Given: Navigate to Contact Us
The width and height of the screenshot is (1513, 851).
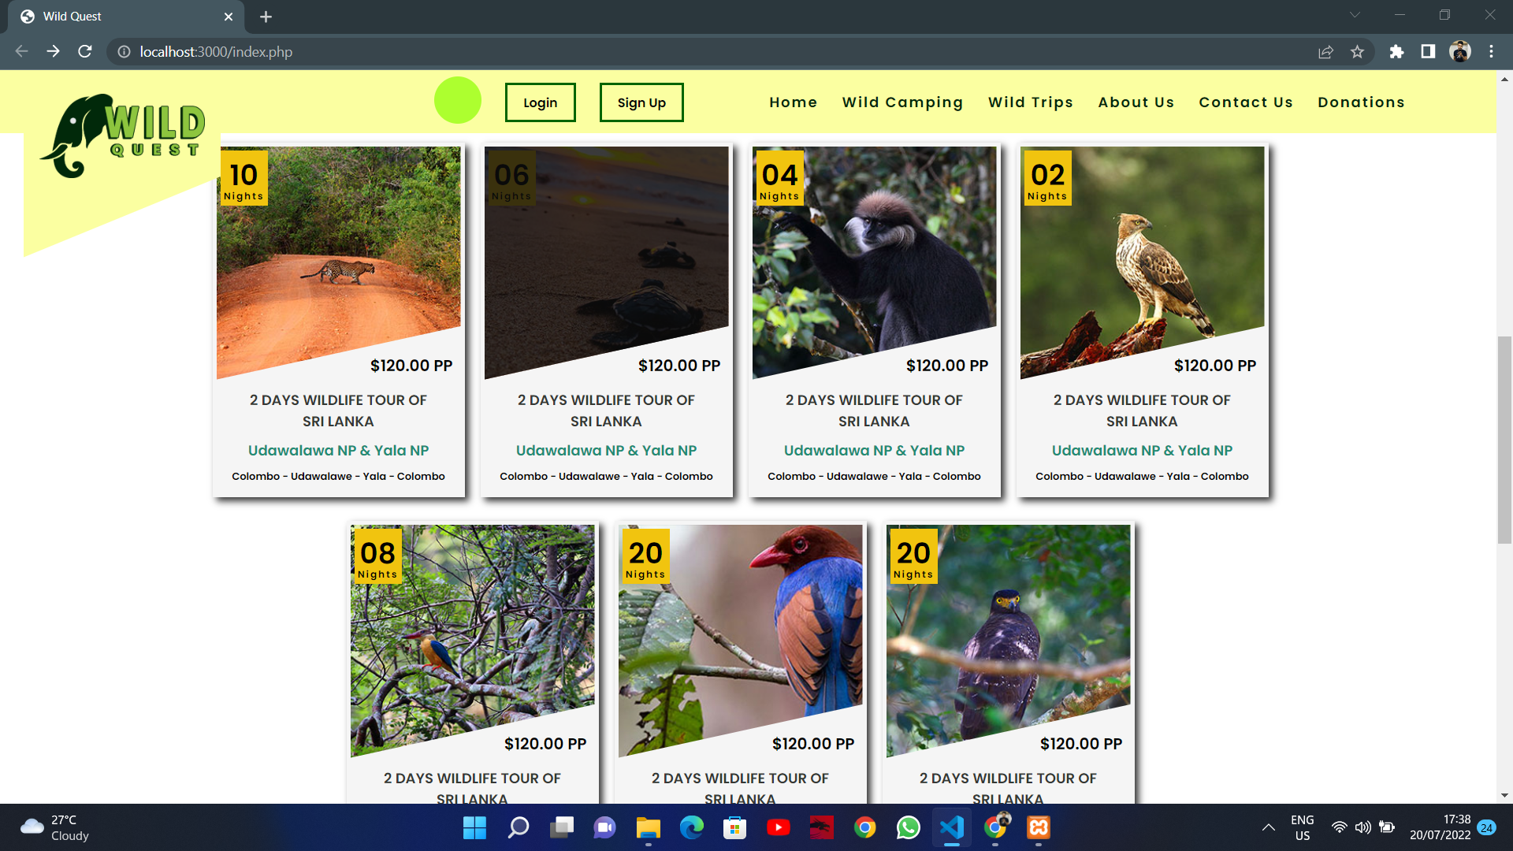Looking at the screenshot, I should (x=1246, y=102).
